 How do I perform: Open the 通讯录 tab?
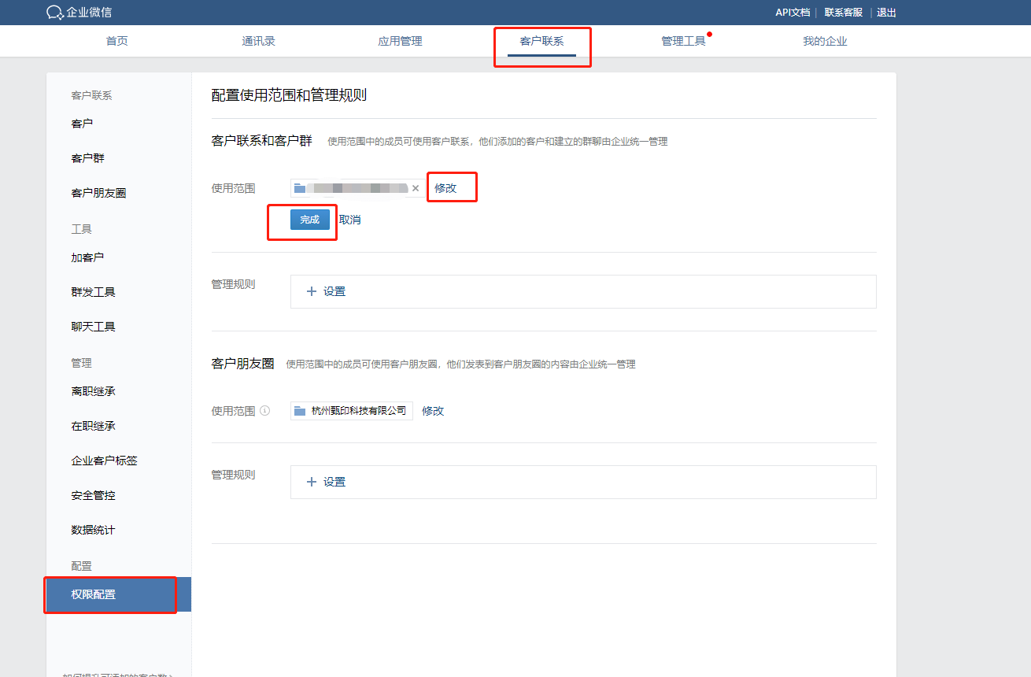pyautogui.click(x=258, y=41)
